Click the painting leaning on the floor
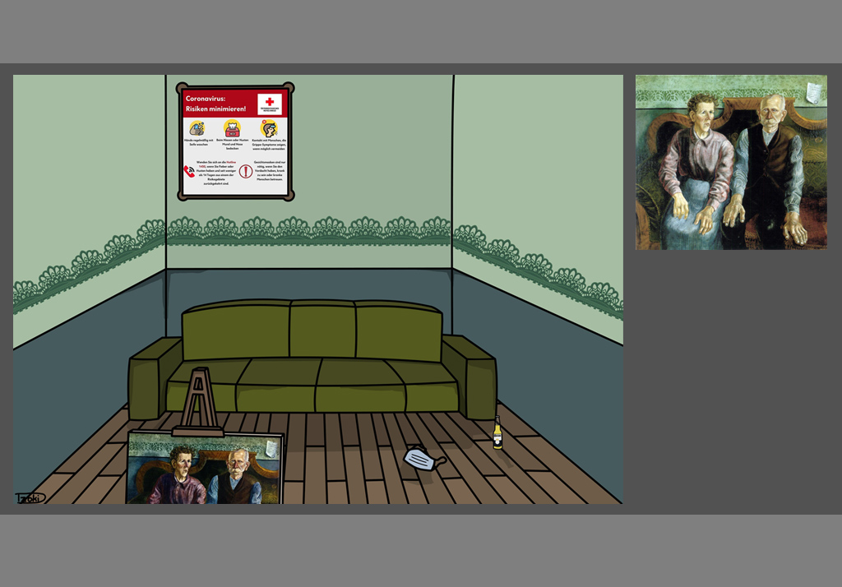The width and height of the screenshot is (842, 587). (205, 467)
